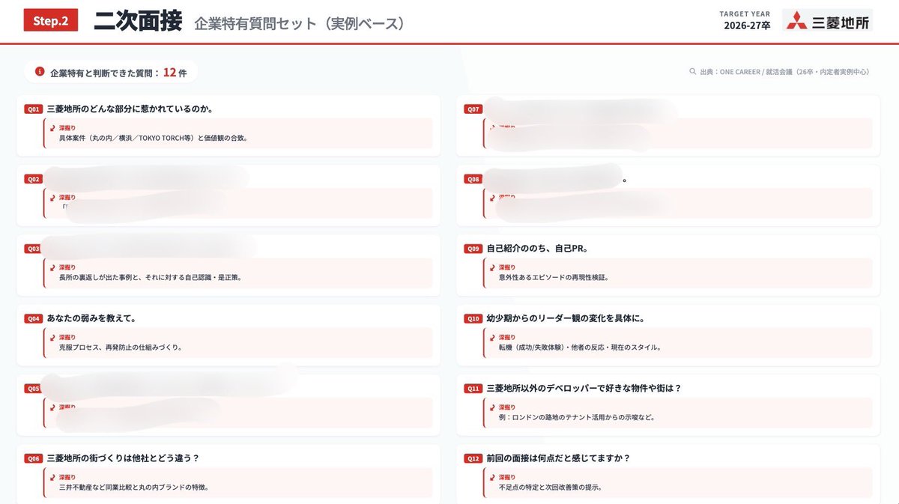Screen dimensions: 899x504
Task: Click the TARGET YEAR label
Action: pyautogui.click(x=745, y=13)
